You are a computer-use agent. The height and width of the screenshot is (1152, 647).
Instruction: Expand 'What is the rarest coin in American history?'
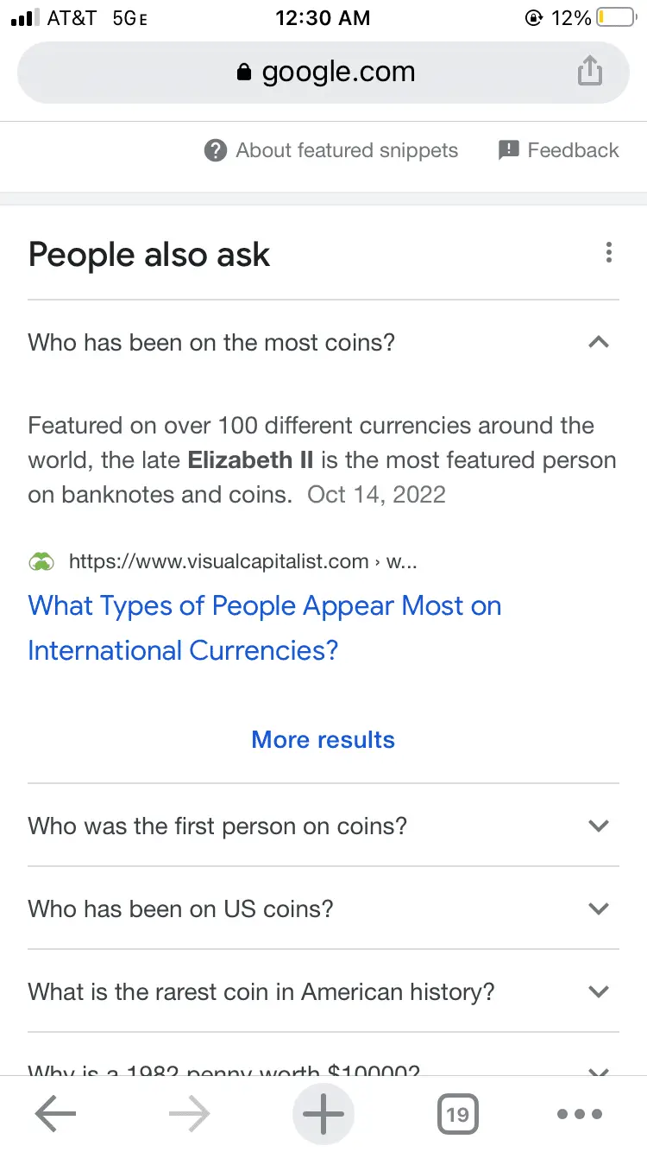(x=598, y=991)
